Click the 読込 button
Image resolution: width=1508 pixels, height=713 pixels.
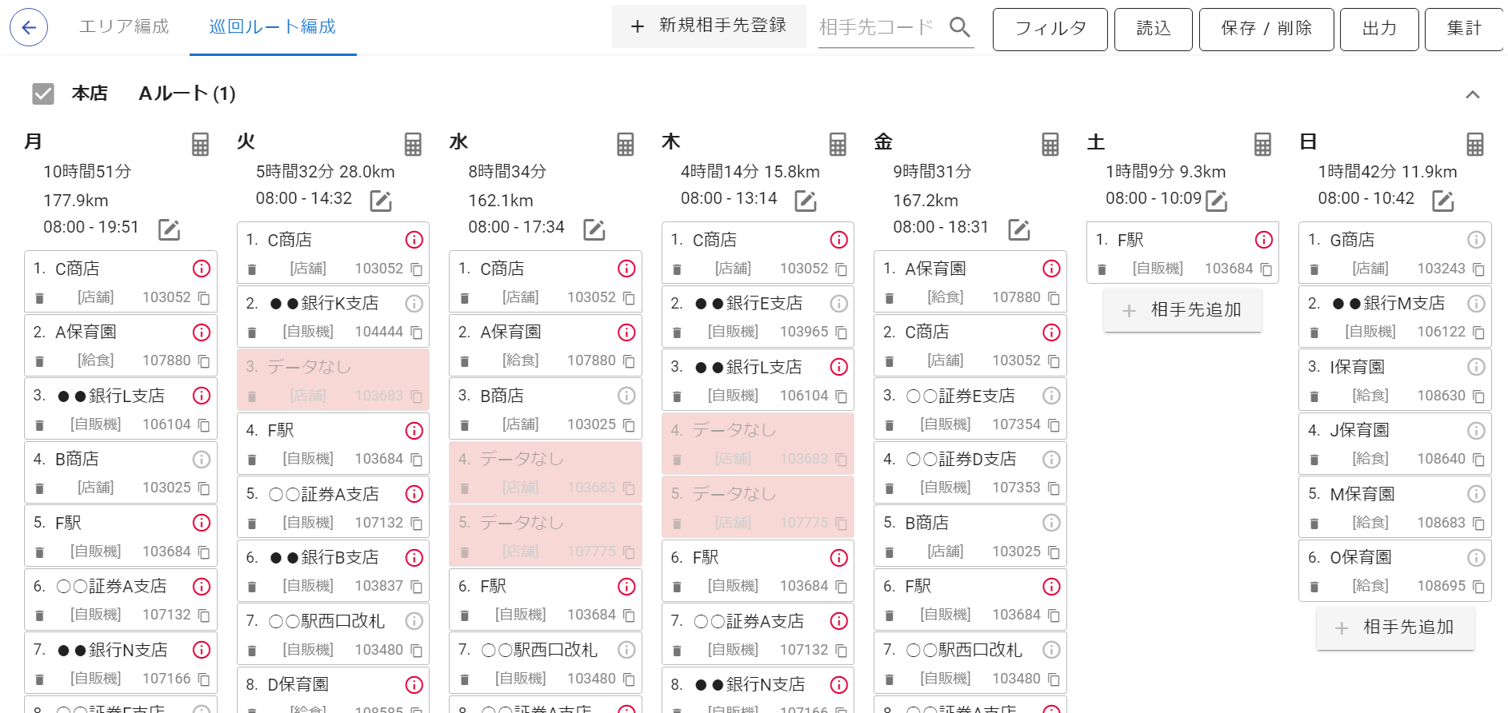tap(1154, 29)
